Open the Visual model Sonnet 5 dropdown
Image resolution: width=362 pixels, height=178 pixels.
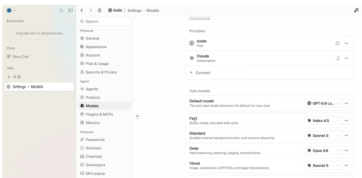pos(323,166)
